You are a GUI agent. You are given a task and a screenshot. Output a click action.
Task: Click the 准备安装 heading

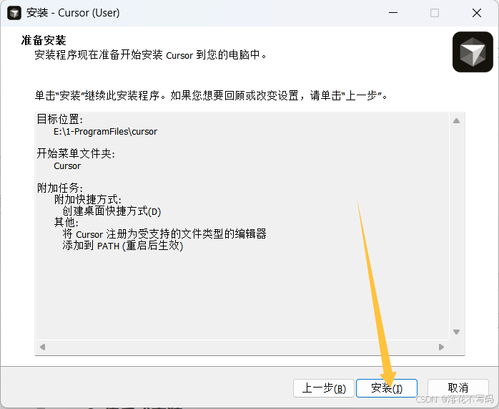coord(44,41)
